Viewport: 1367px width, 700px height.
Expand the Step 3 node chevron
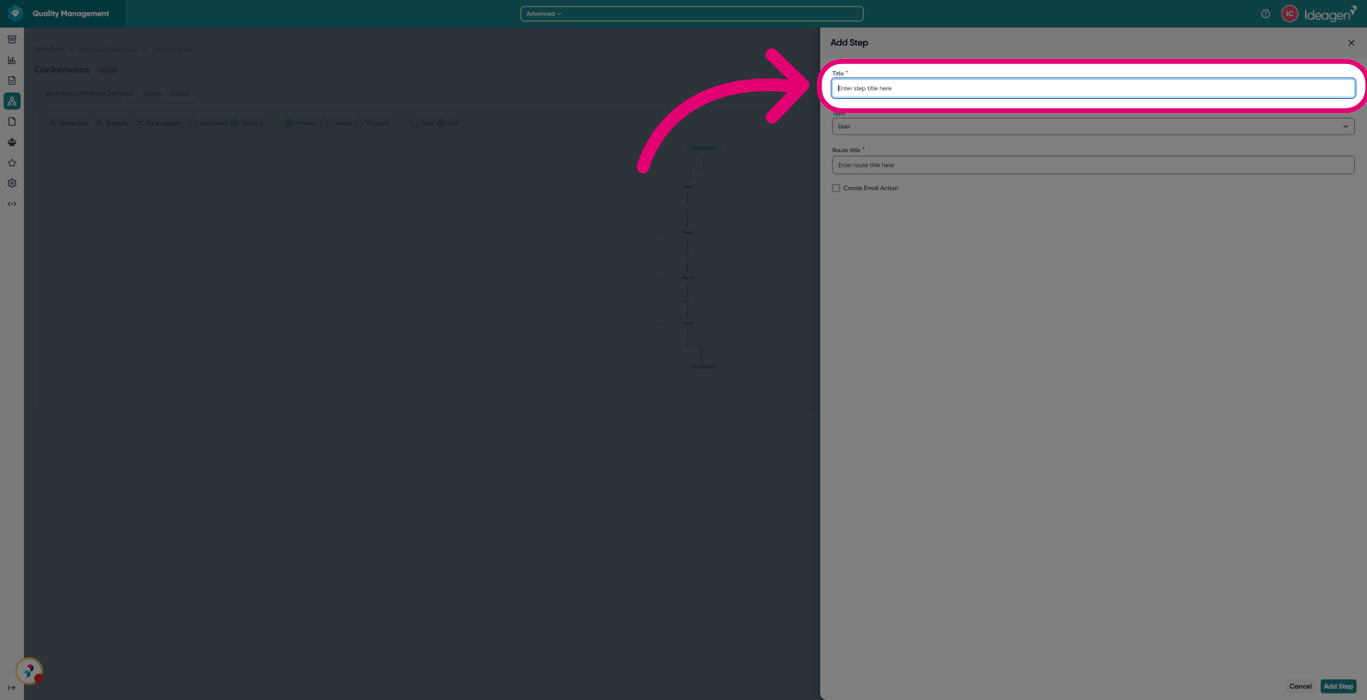(x=712, y=323)
